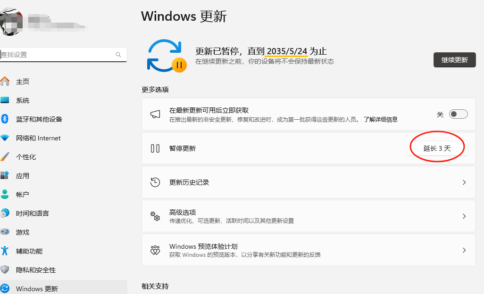This screenshot has height=294, width=484.
Task: Open 高级选项 settings entry
Action: [x=309, y=216]
